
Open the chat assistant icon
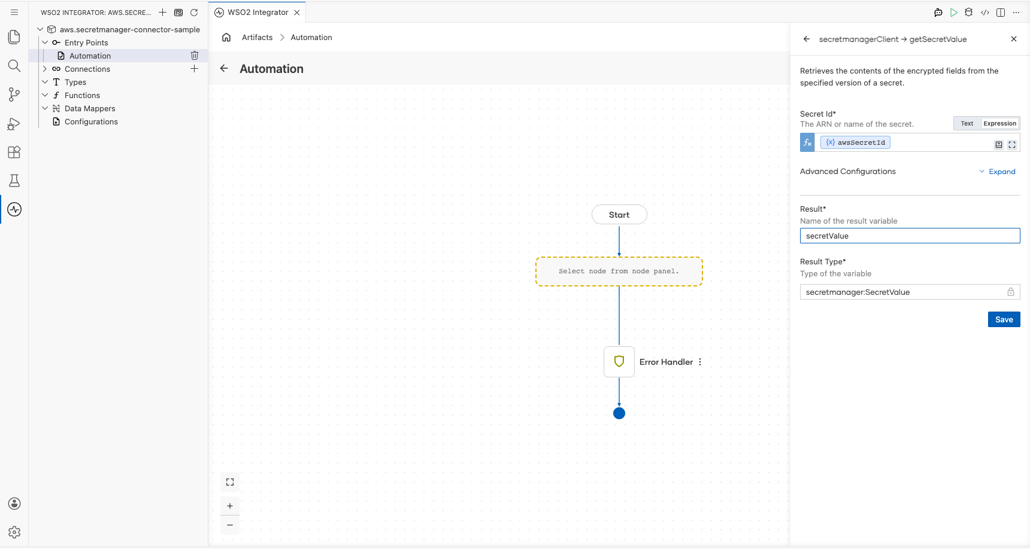(938, 12)
